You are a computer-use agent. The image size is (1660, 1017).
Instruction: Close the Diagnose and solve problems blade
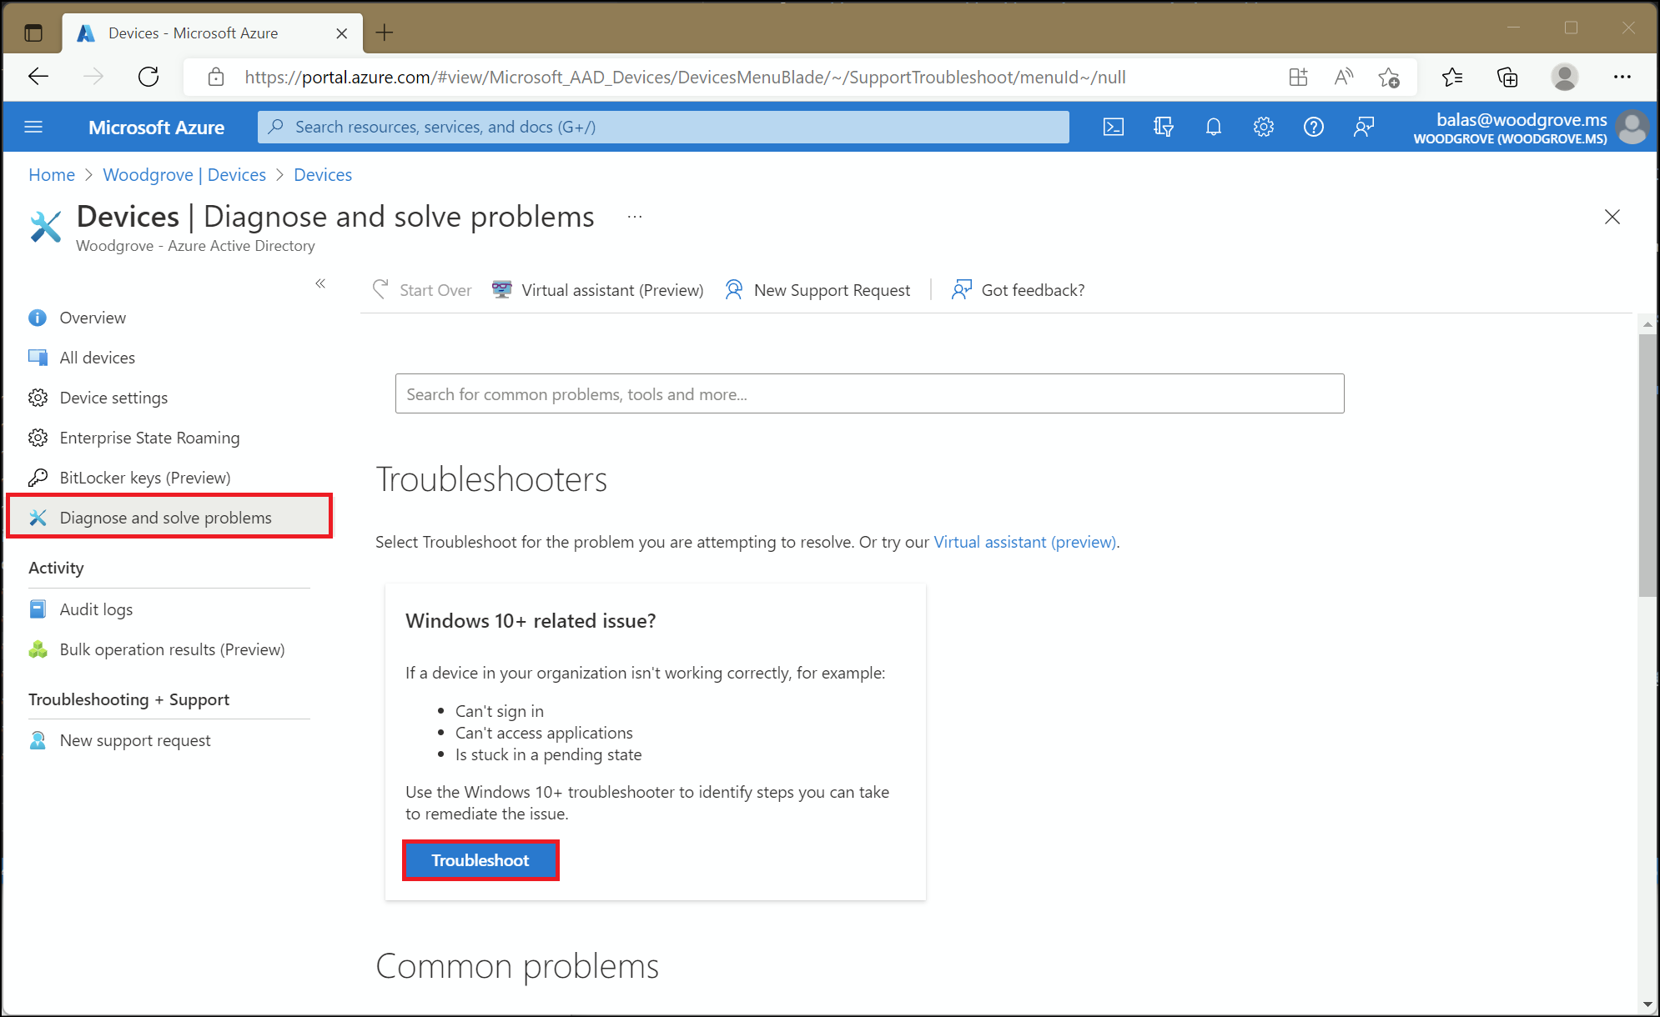tap(1612, 217)
